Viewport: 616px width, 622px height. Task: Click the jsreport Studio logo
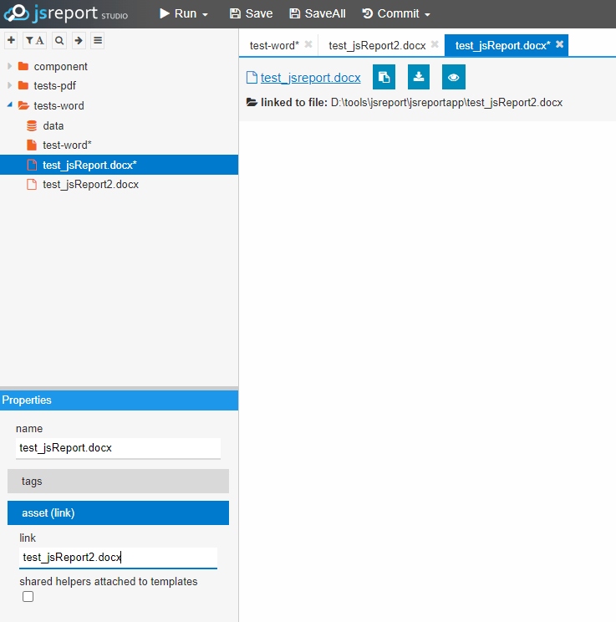pyautogui.click(x=66, y=13)
